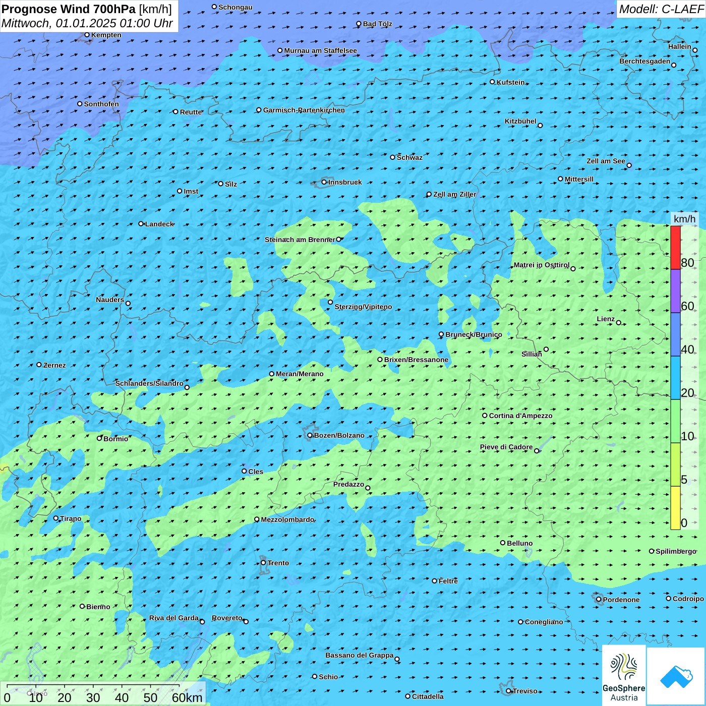Viewport: 706px width, 706px height.
Task: Click the Reutte city label
Action: 191,112
